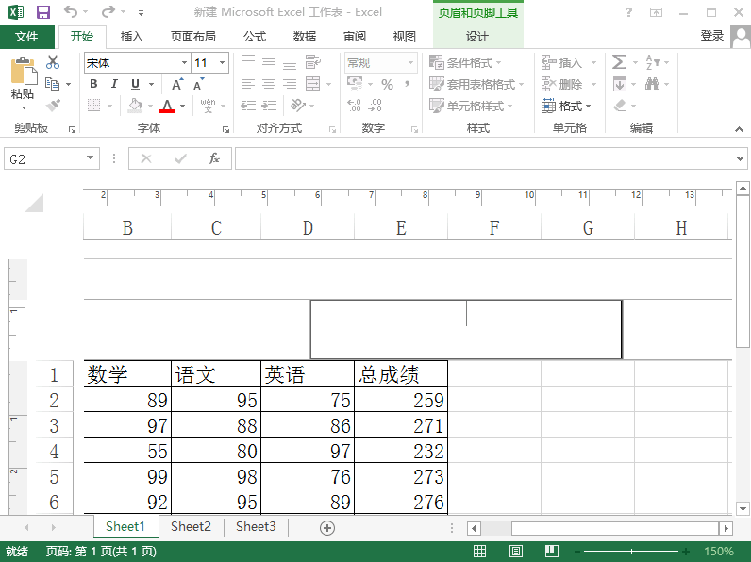This screenshot has height=562, width=751.
Task: Click the Paste clipboard icon
Action: (x=23, y=71)
